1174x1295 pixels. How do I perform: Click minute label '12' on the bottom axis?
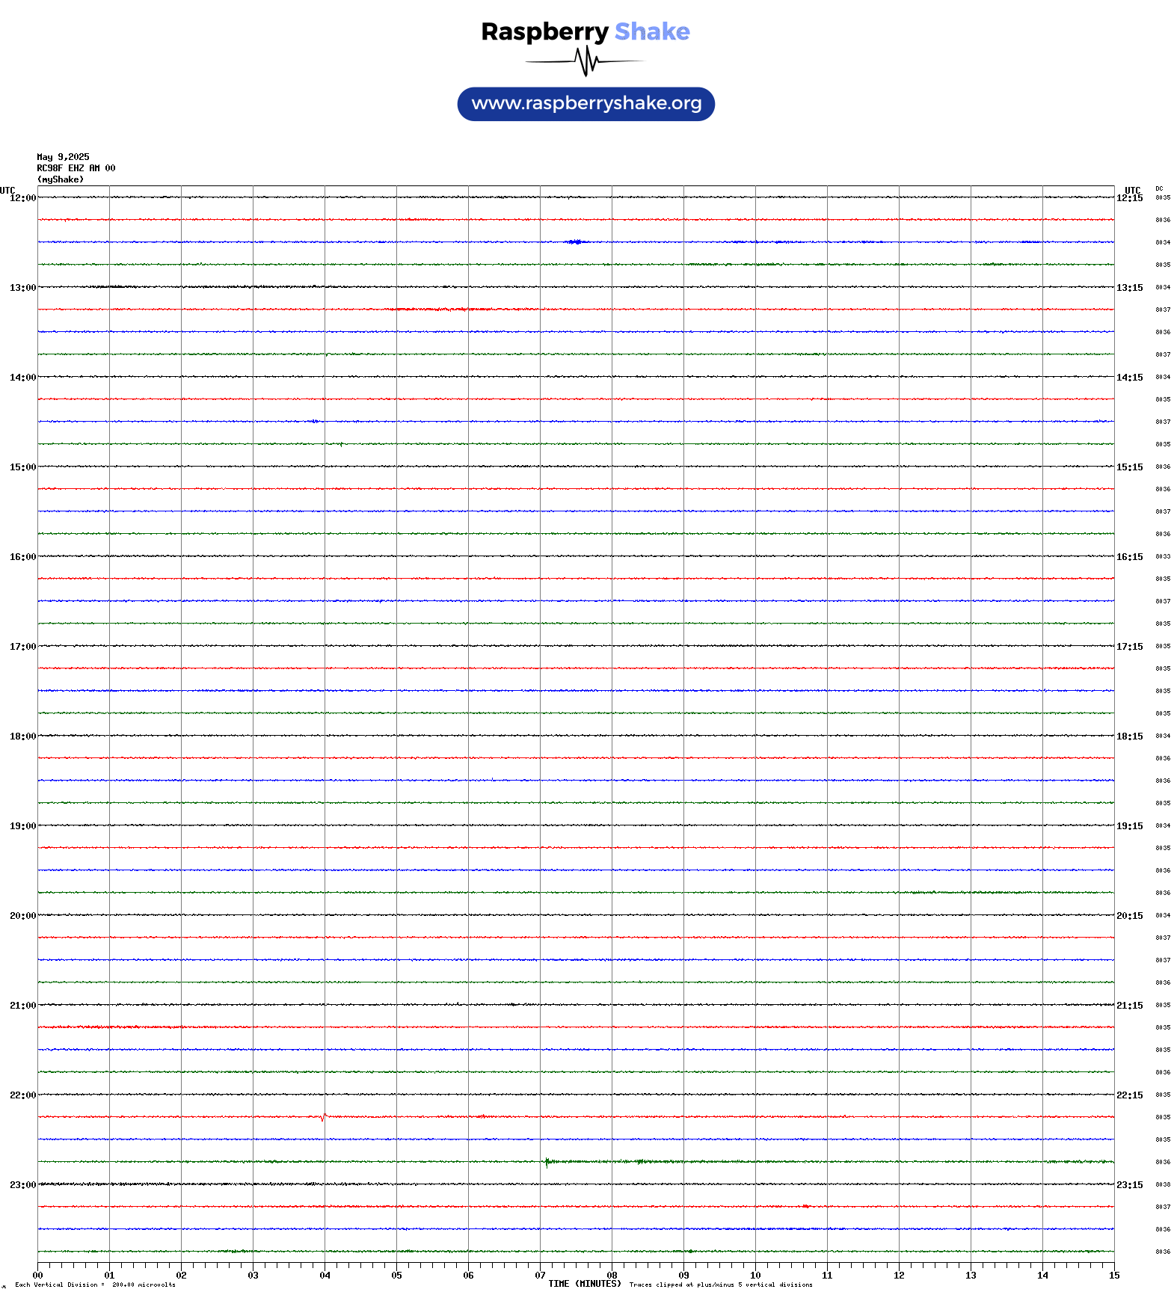coord(899,1276)
